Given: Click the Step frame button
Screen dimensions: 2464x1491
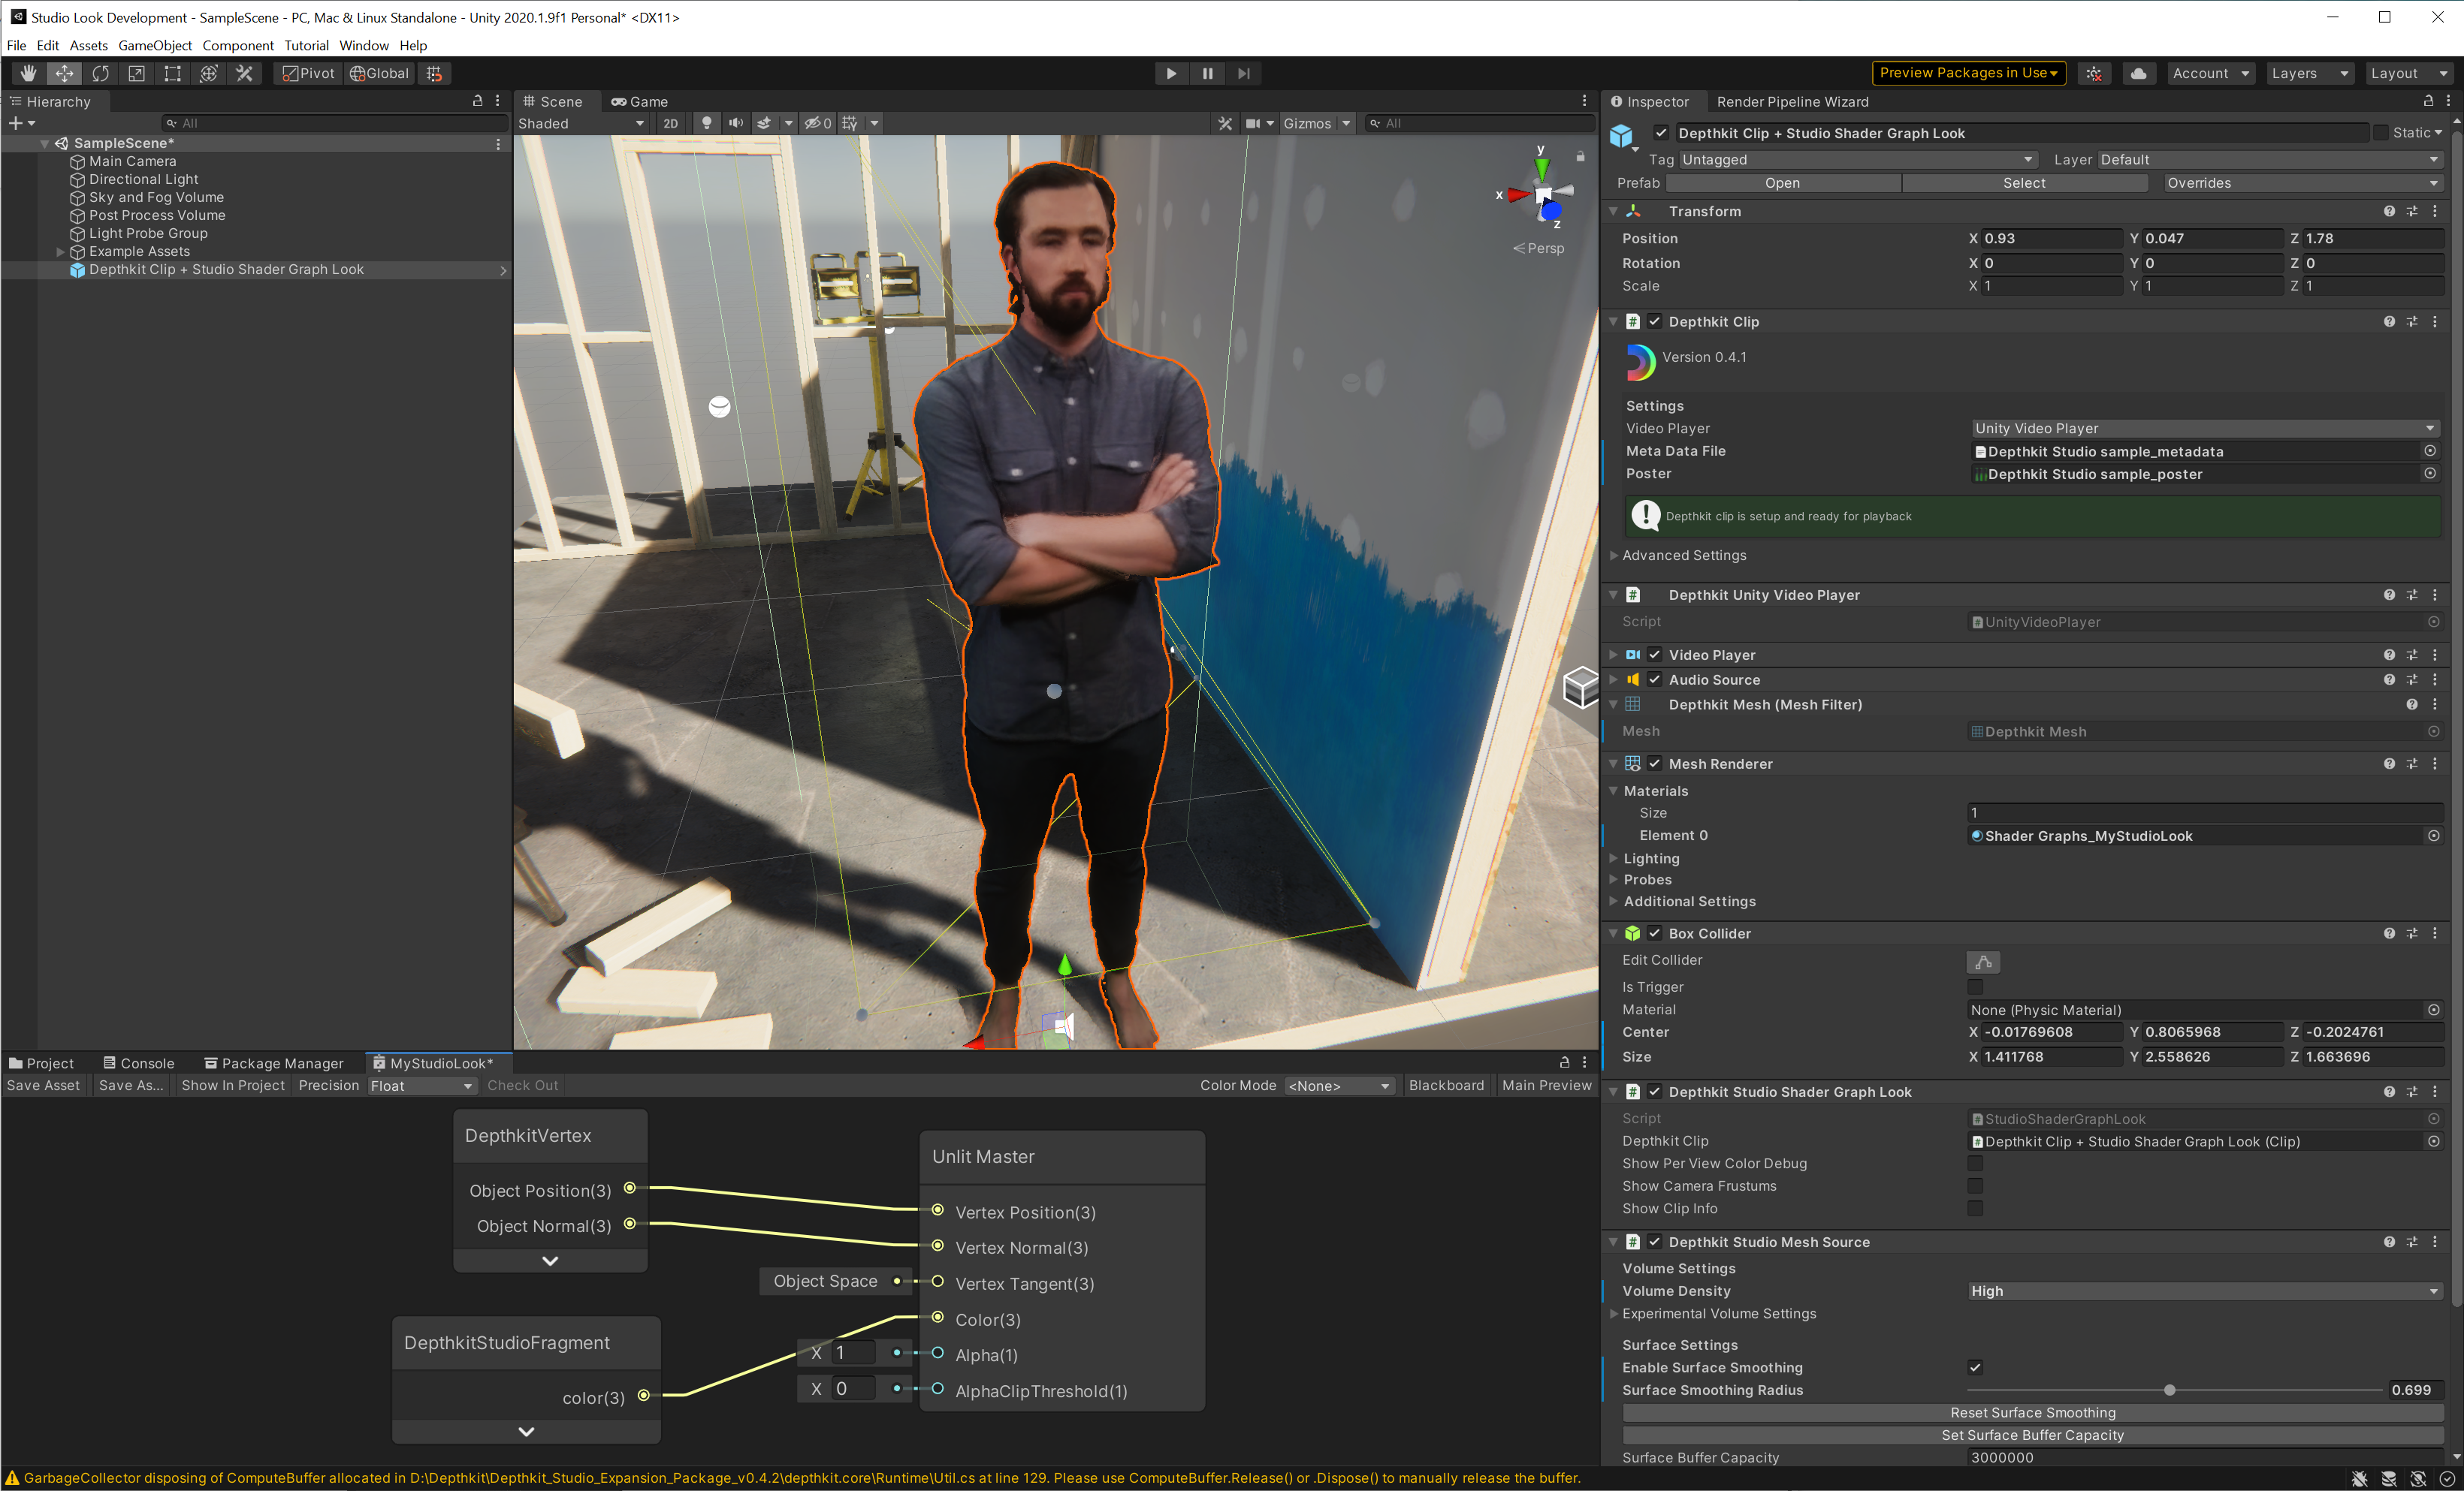Looking at the screenshot, I should click(1243, 73).
